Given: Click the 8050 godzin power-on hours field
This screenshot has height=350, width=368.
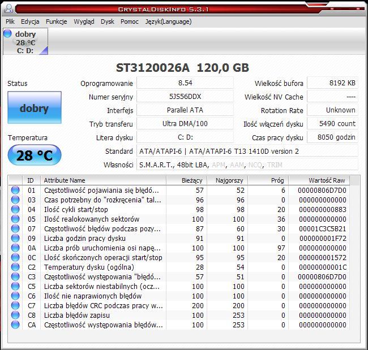Looking at the screenshot, I should (332, 137).
